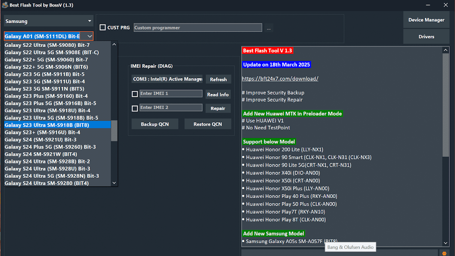Click the Read Info button
The width and height of the screenshot is (455, 256).
(x=218, y=94)
